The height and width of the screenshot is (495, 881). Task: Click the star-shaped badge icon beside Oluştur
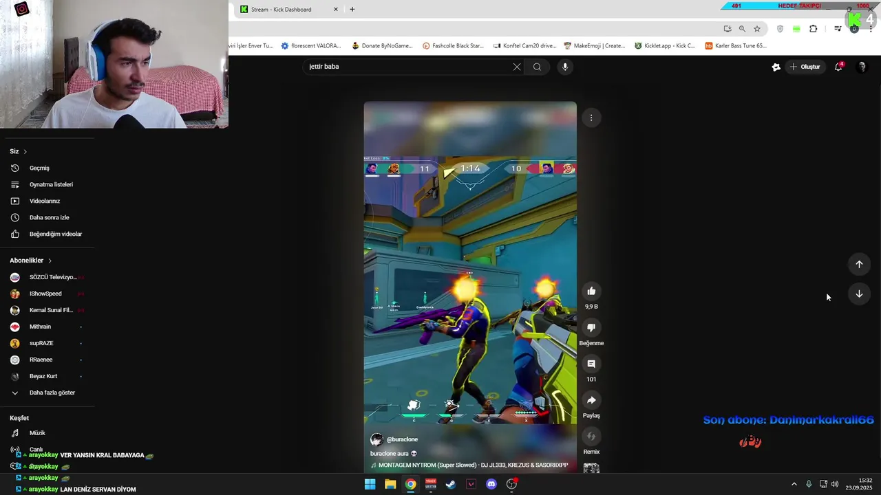coord(776,67)
